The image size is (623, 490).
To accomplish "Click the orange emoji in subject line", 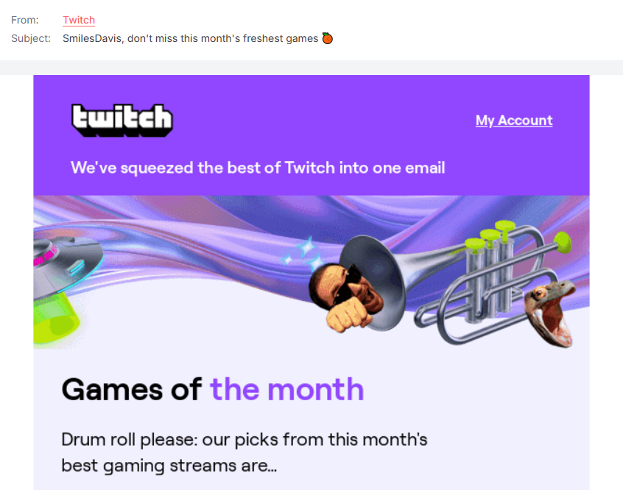I will click(328, 38).
